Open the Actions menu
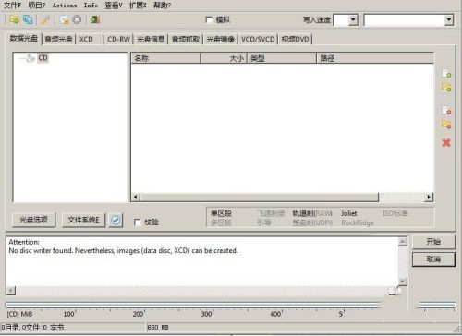Screen dimensions: 462x336 tap(65, 6)
